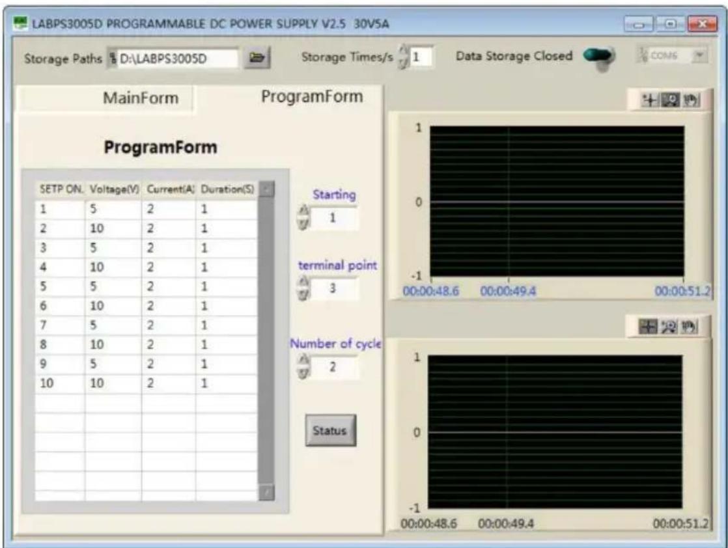The width and height of the screenshot is (728, 548).
Task: Open the COM port dropdown
Action: pos(700,56)
